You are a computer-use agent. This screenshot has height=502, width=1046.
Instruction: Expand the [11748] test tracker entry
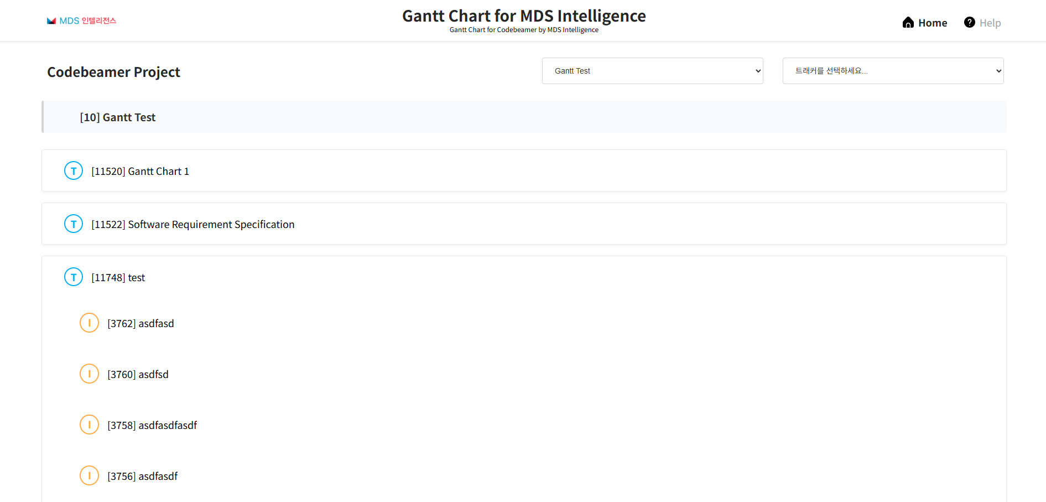118,277
